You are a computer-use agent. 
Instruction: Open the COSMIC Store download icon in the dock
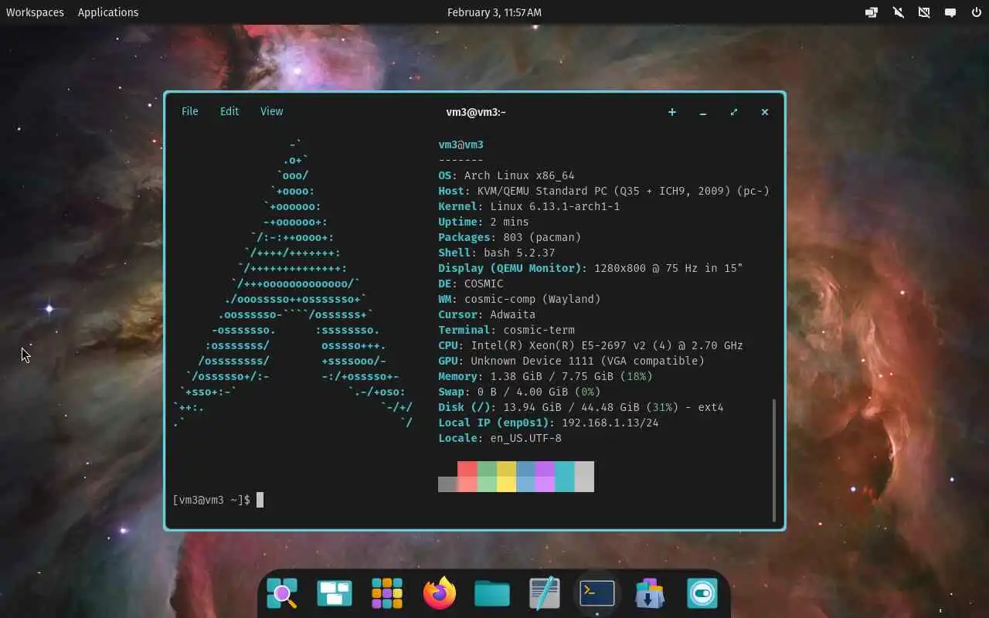click(650, 593)
